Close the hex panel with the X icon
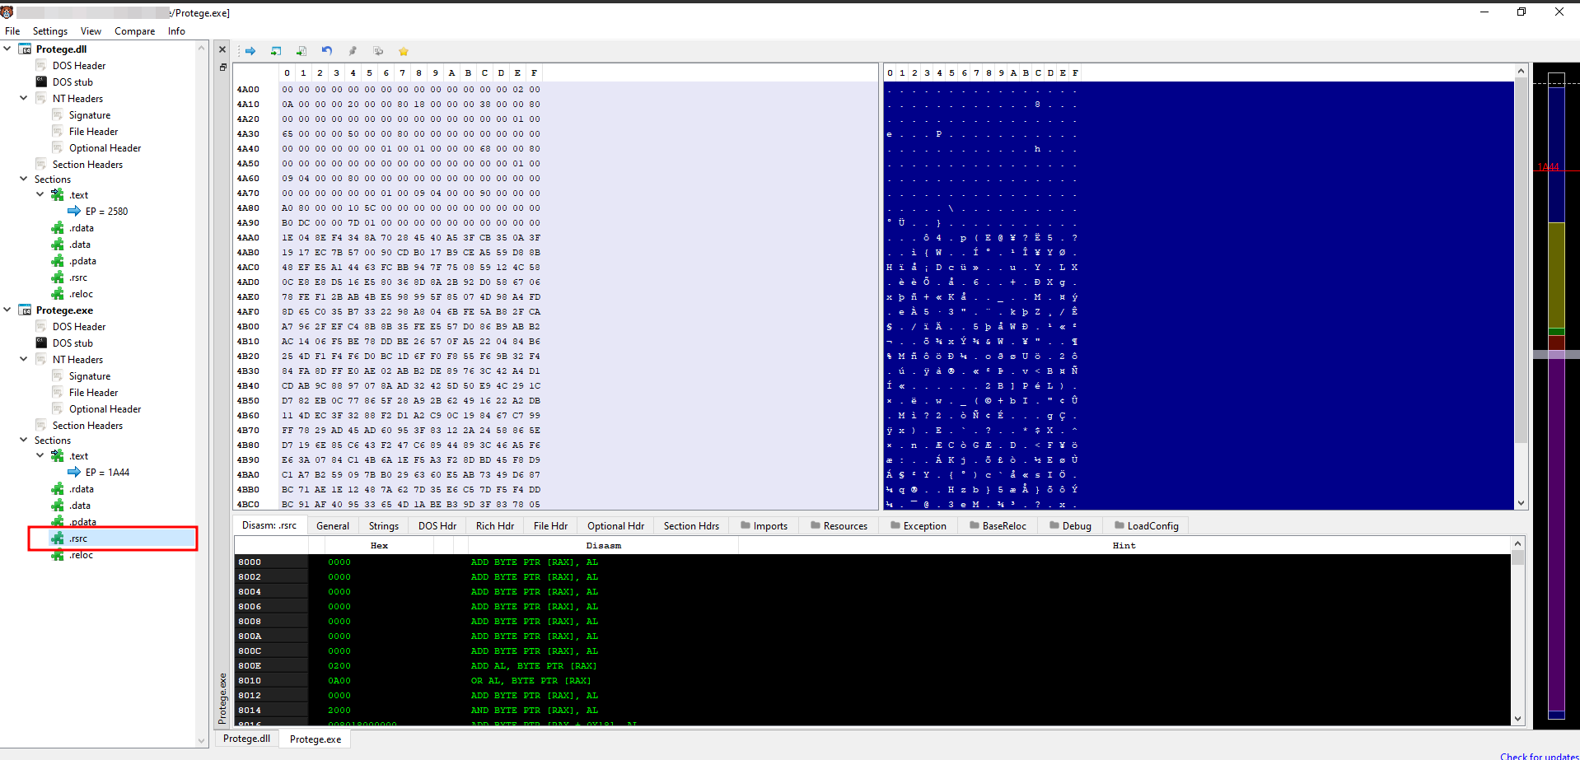 click(222, 49)
